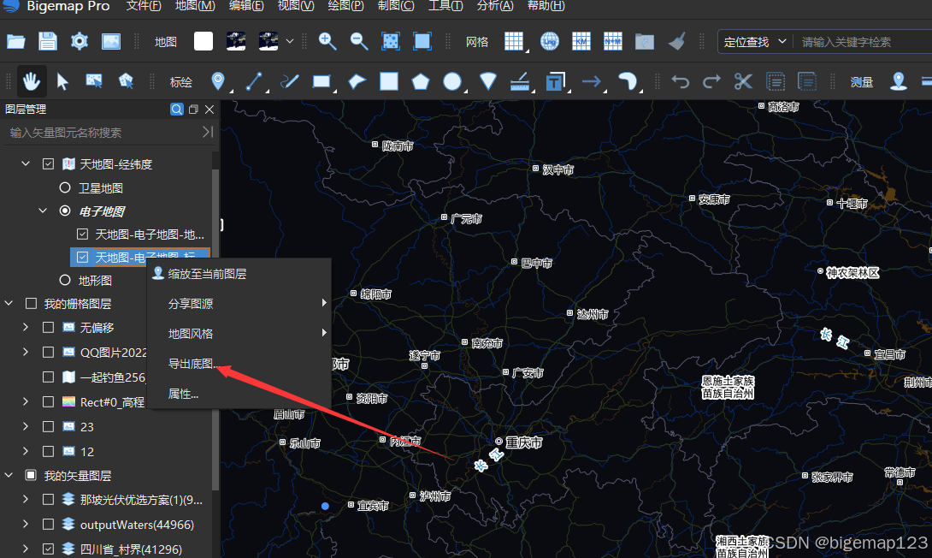The image size is (932, 558).
Task: Click the grid table icon
Action: [514, 42]
